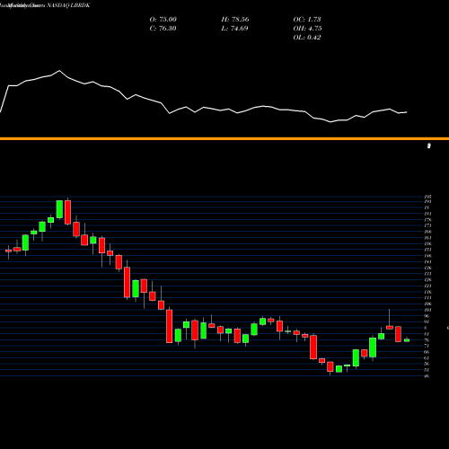Click the 121 price axis label

pos(427,286)
